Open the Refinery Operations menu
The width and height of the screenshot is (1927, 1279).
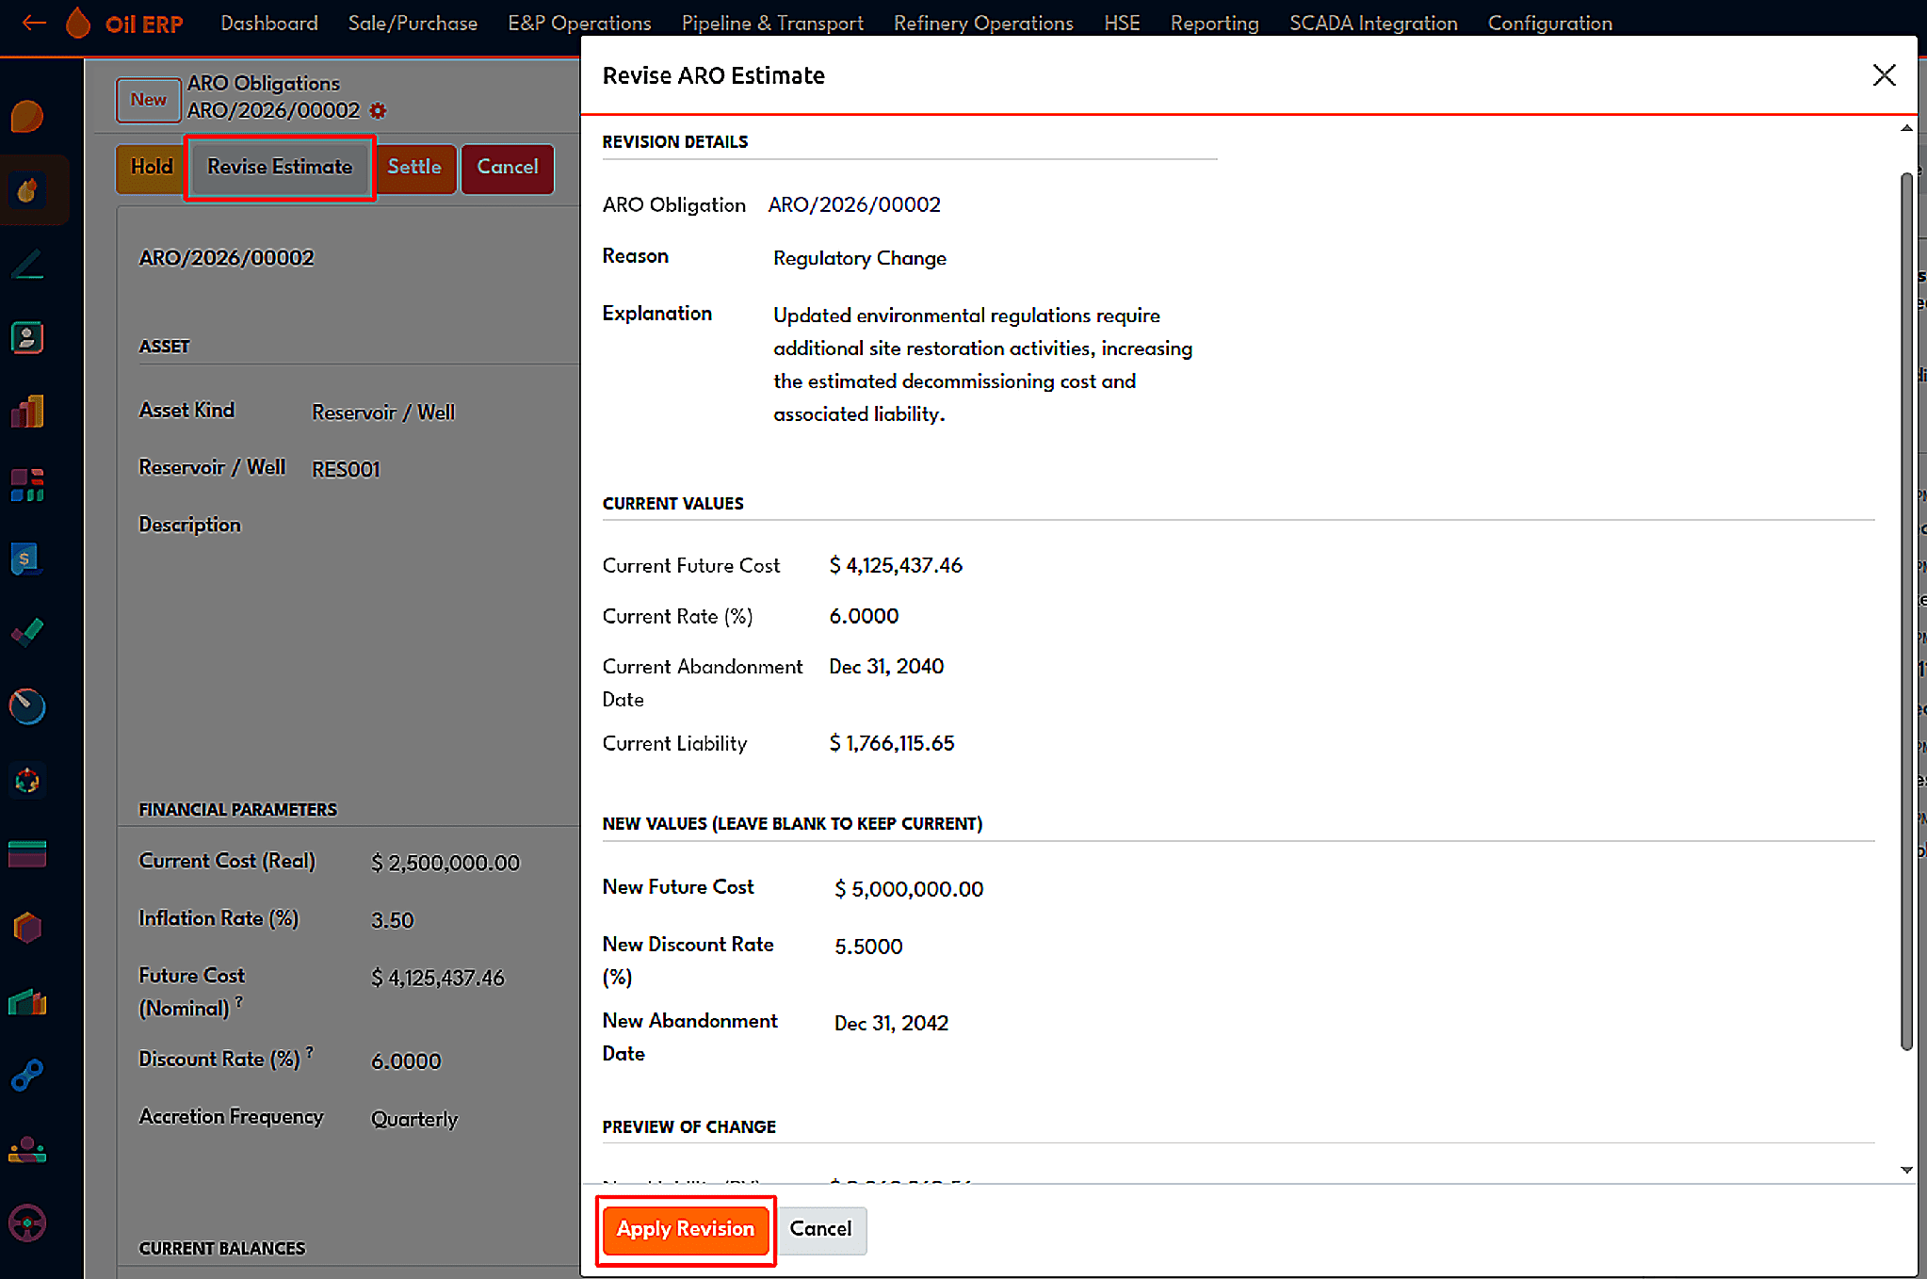pos(983,23)
